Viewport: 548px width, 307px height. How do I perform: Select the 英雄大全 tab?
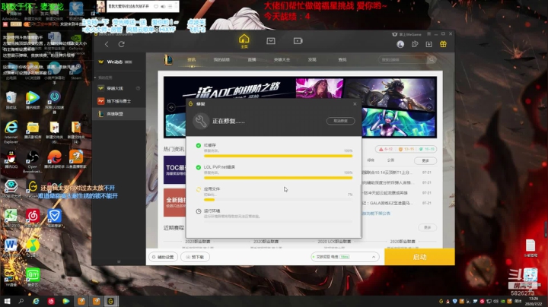tap(282, 60)
